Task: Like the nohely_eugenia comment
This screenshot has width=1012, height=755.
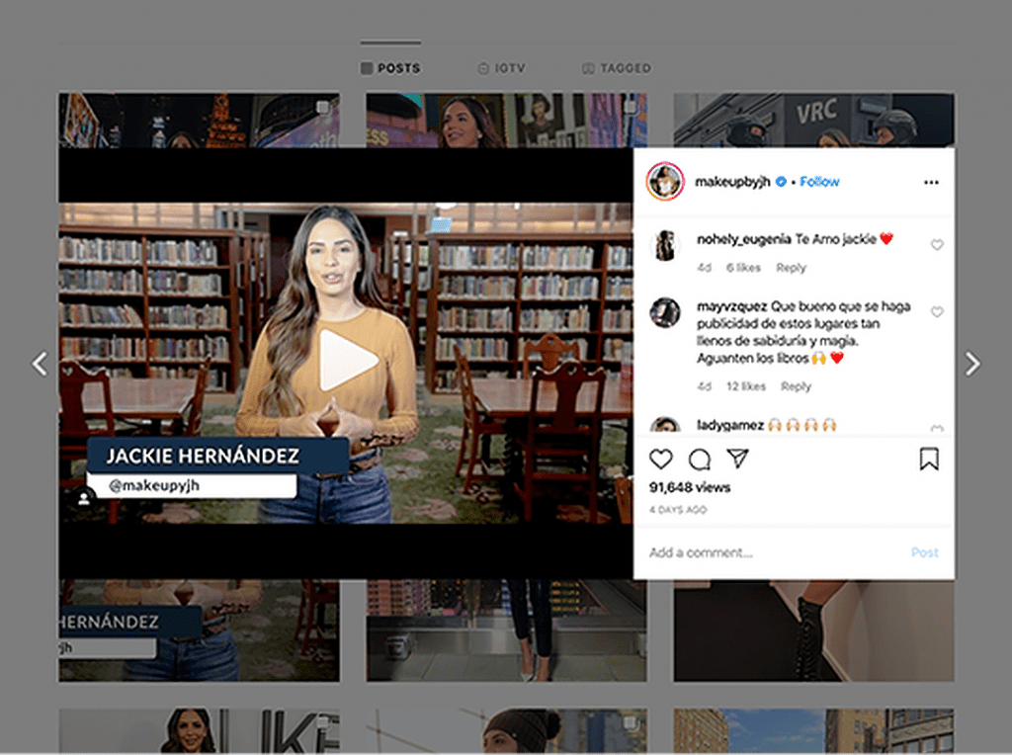Action: click(x=937, y=244)
